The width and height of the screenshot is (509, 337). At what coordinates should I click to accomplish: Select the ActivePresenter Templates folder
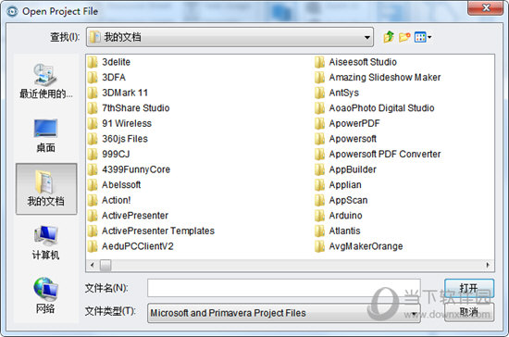[x=151, y=231]
